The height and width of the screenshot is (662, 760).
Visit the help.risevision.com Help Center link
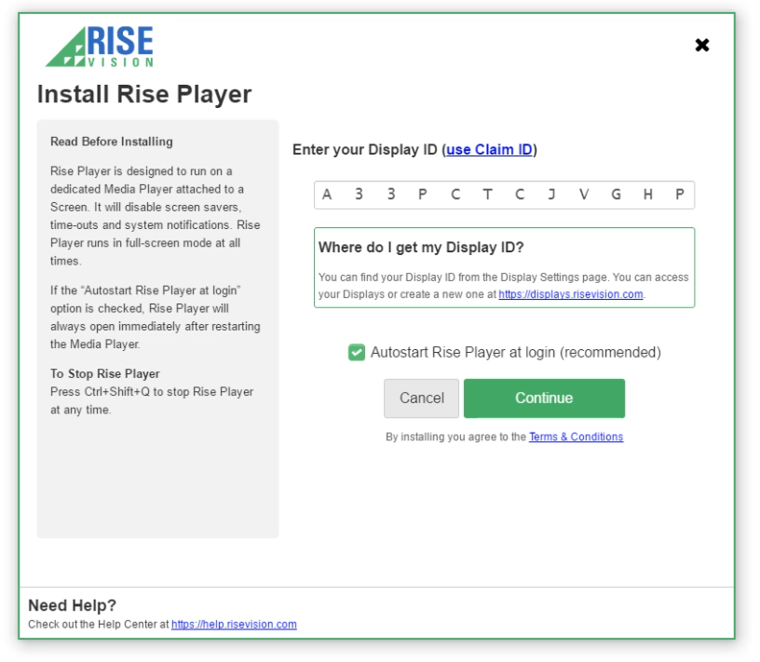pos(234,624)
